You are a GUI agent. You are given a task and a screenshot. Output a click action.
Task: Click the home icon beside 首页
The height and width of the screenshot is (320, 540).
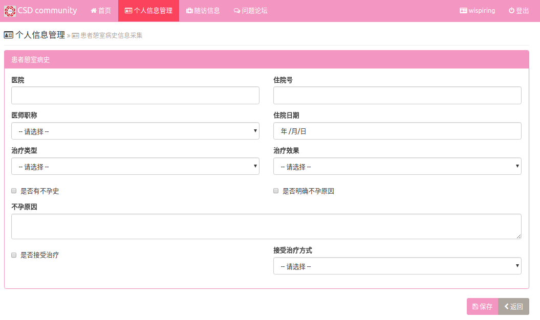point(94,11)
